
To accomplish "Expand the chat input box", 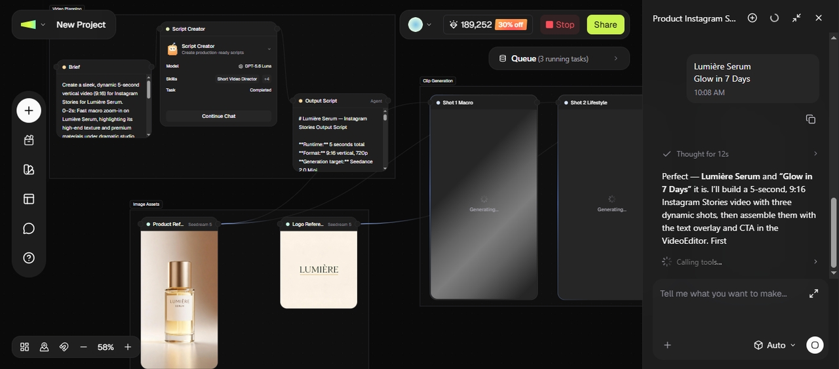I will 813,294.
